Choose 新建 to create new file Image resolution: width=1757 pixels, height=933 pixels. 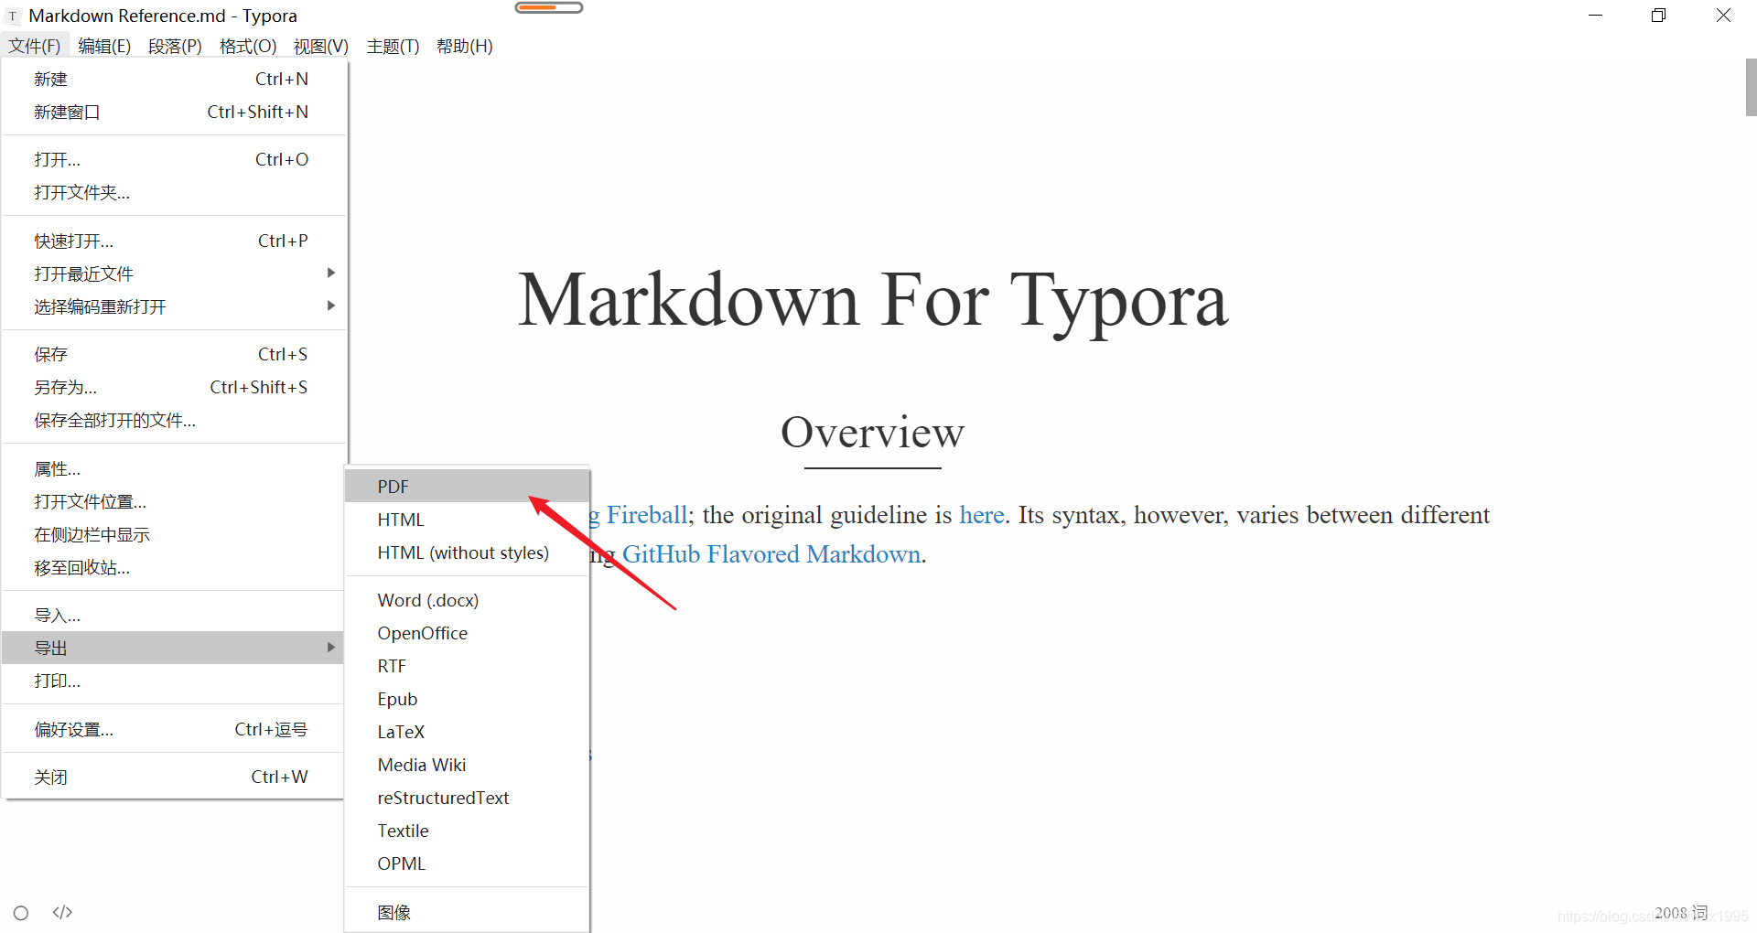click(174, 80)
